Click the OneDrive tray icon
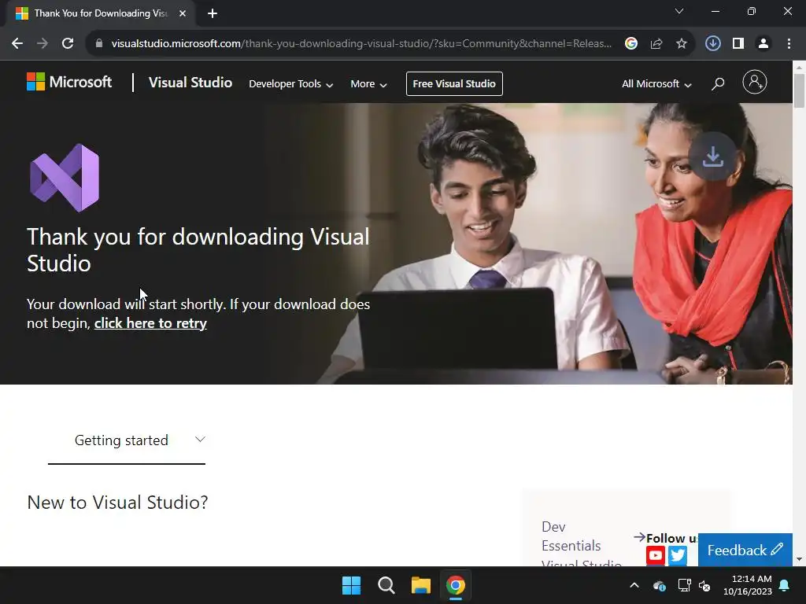 coord(660,585)
